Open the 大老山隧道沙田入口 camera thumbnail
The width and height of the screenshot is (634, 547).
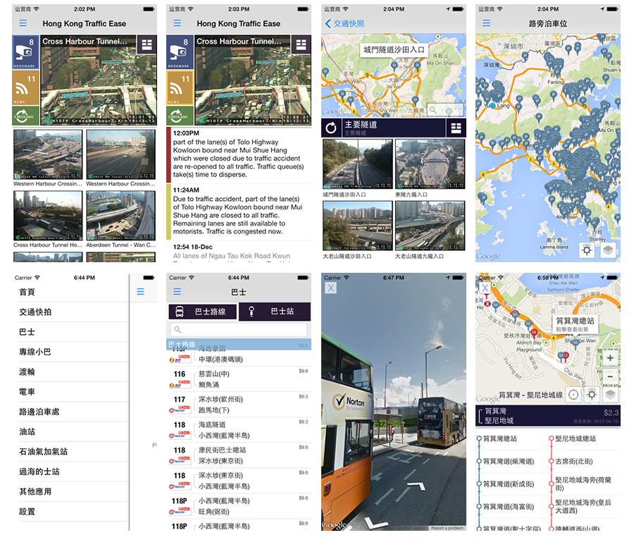point(357,226)
